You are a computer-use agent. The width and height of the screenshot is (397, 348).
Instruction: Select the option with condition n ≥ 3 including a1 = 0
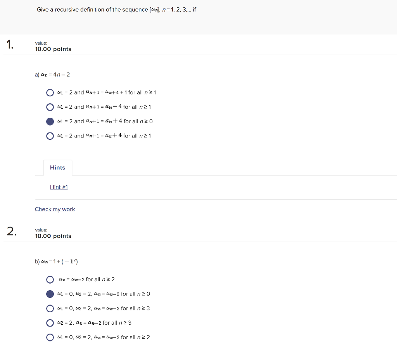(50, 308)
